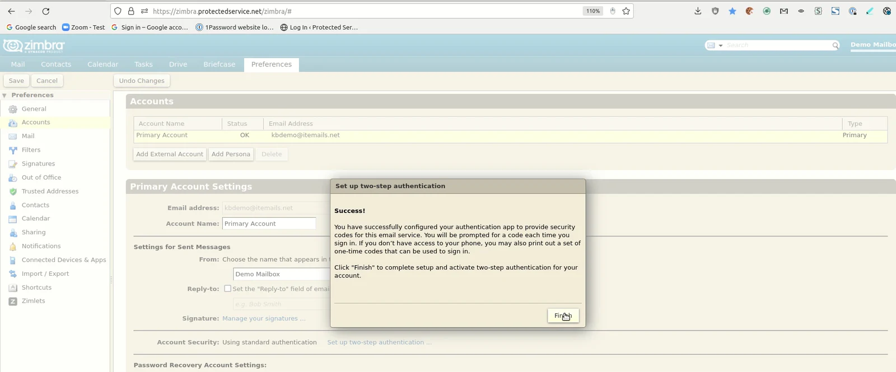Open Import / Export preferences
The width and height of the screenshot is (896, 372).
click(45, 274)
